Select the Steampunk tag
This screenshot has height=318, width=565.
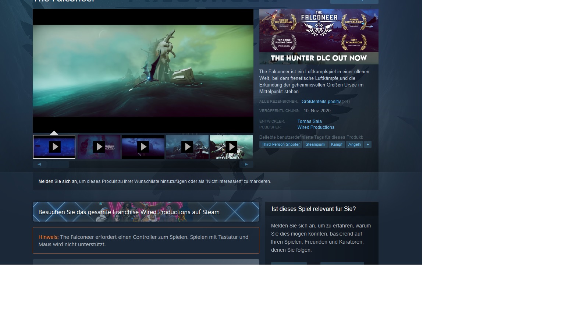click(x=315, y=145)
